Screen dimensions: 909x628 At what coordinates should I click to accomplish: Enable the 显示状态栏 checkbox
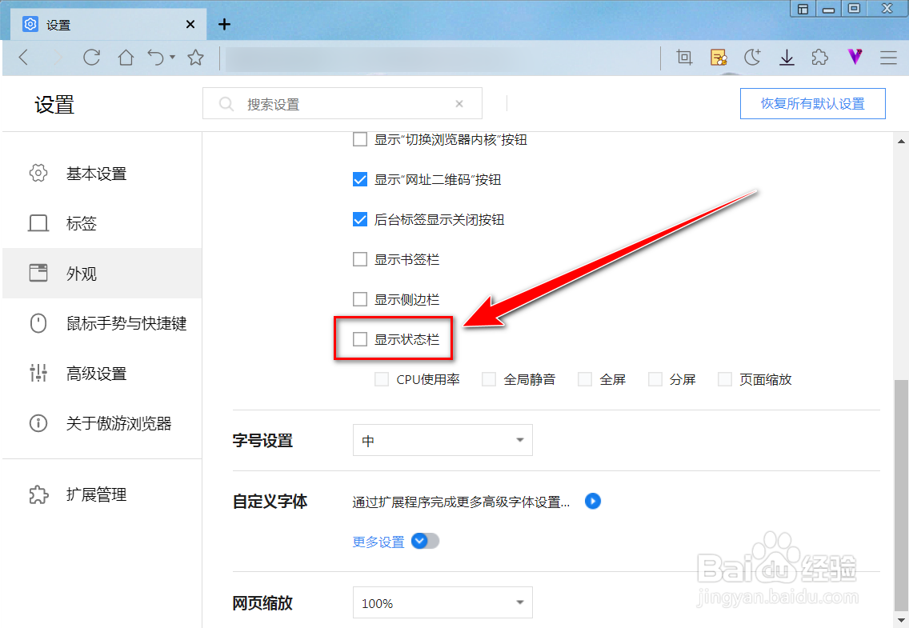click(x=360, y=338)
